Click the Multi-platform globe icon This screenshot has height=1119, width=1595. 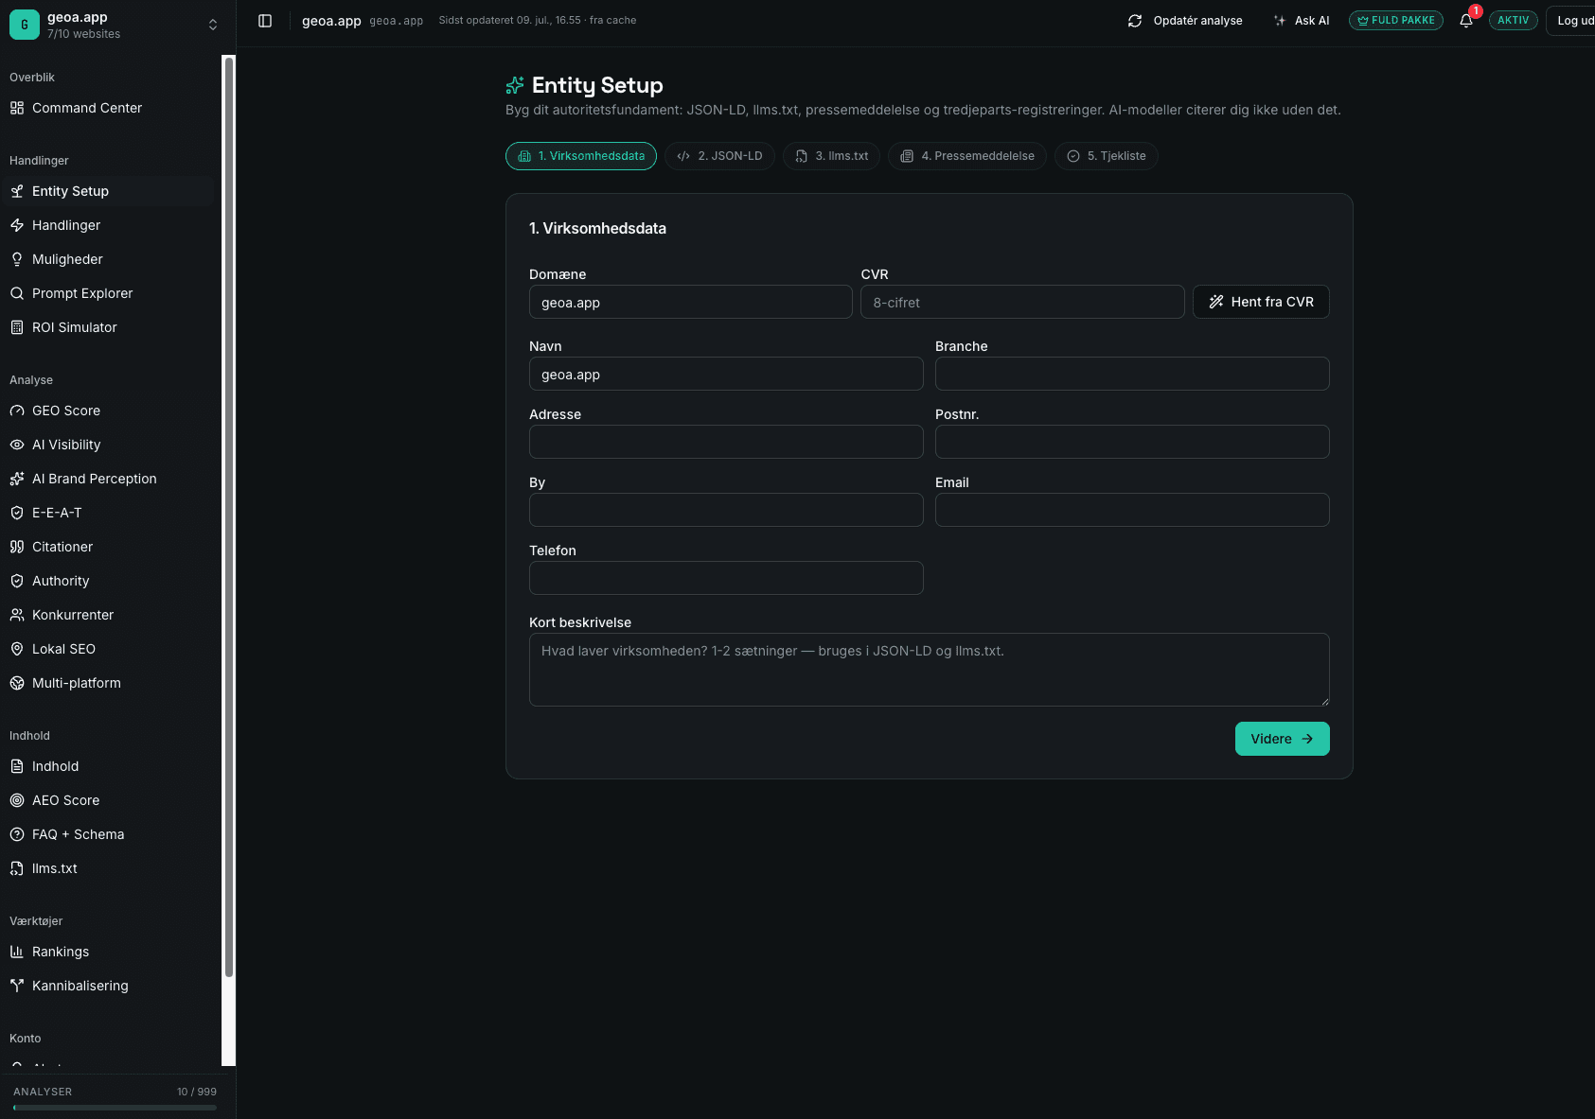coord(17,683)
